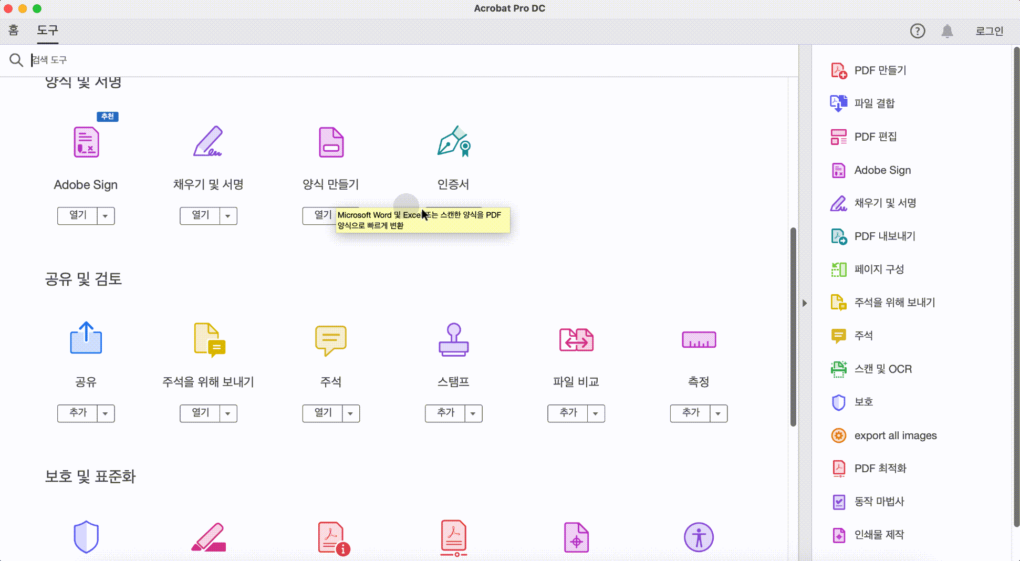This screenshot has width=1020, height=561.
Task: Open the PDF properties icon with info badge
Action: (x=334, y=538)
